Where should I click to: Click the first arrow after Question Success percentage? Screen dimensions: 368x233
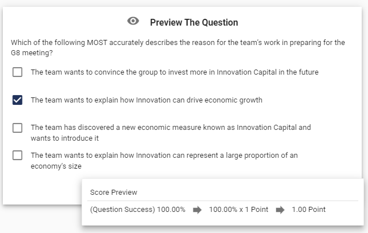197,210
